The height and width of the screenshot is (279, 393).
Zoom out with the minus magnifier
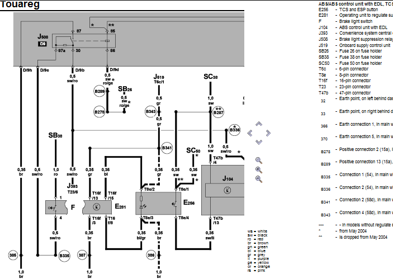click(x=259, y=179)
